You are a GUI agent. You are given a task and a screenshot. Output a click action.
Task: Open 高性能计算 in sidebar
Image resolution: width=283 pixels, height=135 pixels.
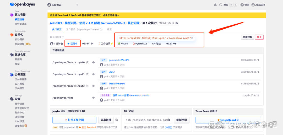21,24
